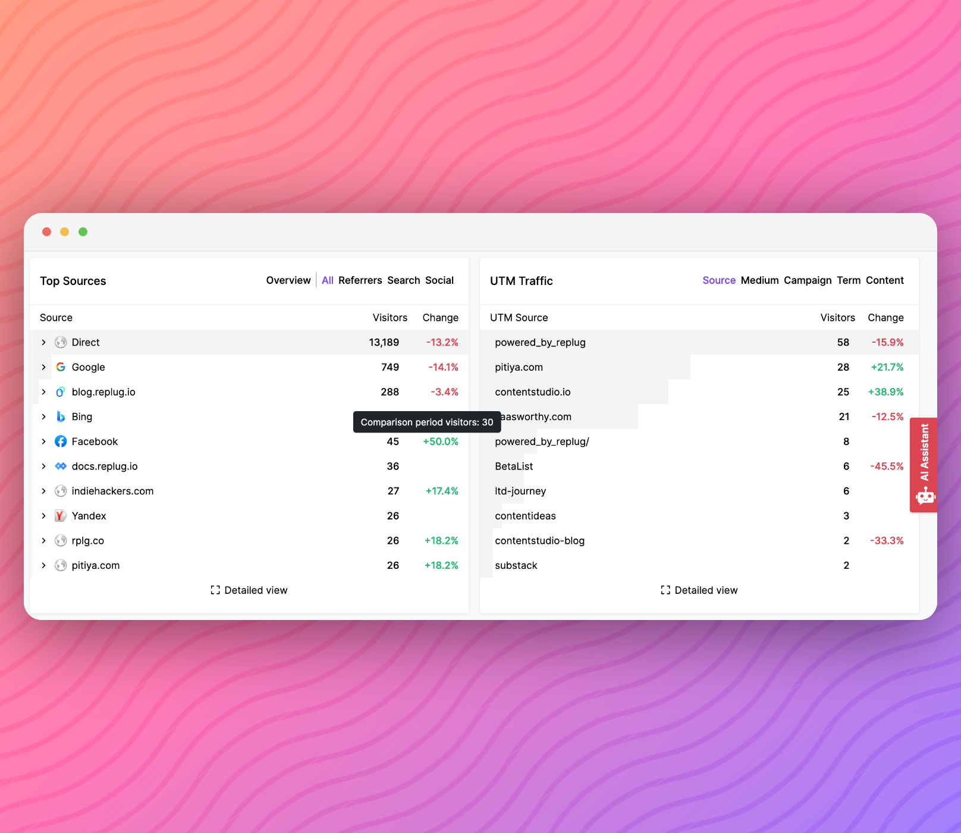Click the AI Assistant robot icon

pyautogui.click(x=925, y=496)
